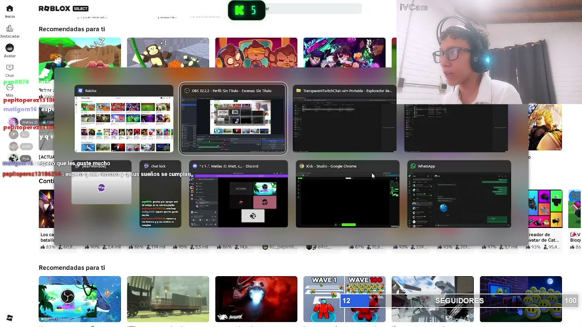
Task: Click the chat kick window icon
Action: click(146, 166)
